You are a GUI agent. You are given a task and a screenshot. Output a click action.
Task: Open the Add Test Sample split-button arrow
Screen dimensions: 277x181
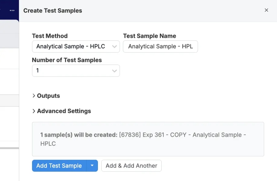pos(92,166)
